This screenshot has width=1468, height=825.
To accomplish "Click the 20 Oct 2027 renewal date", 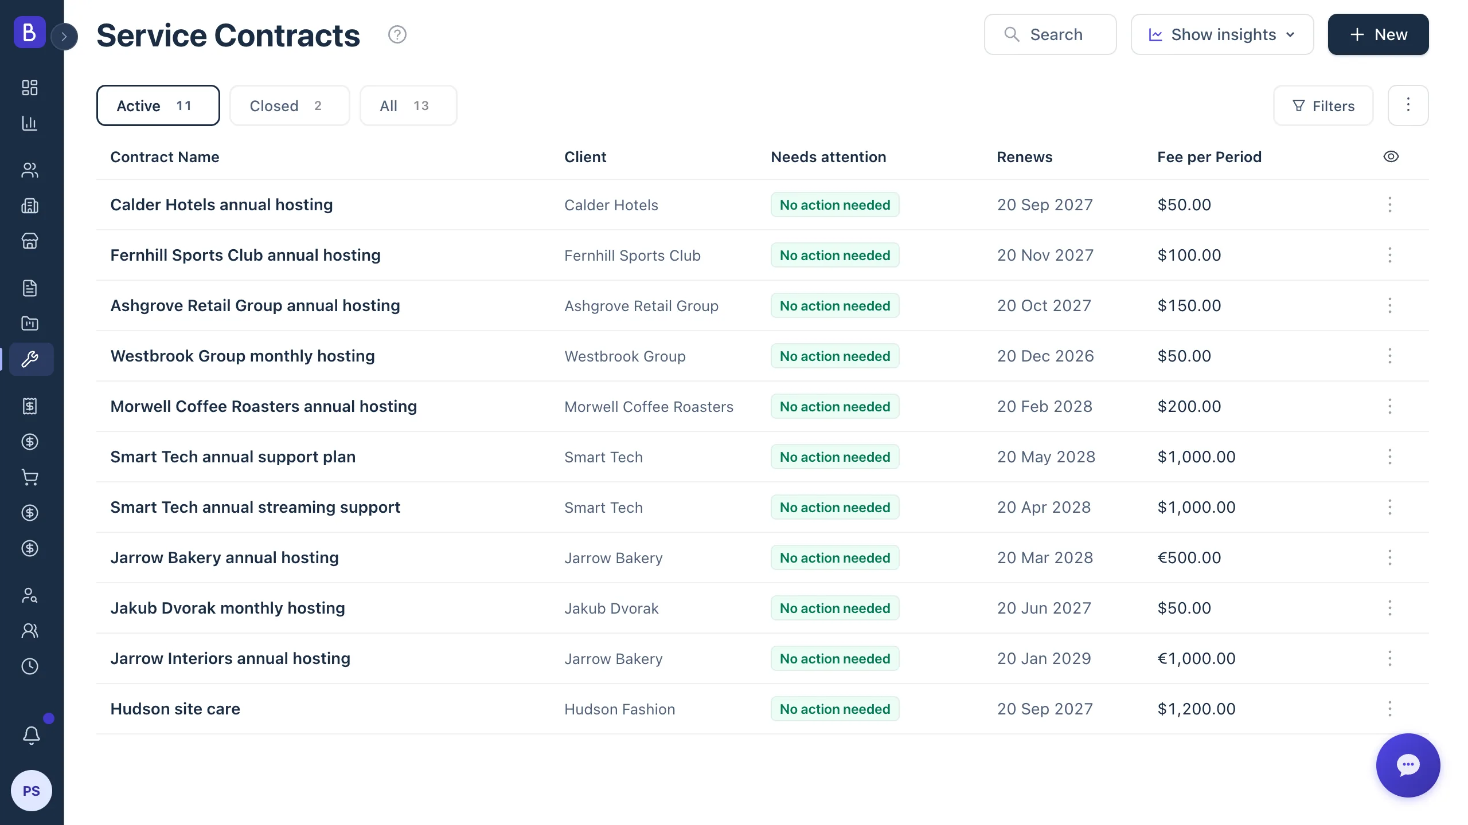I will [x=1044, y=305].
